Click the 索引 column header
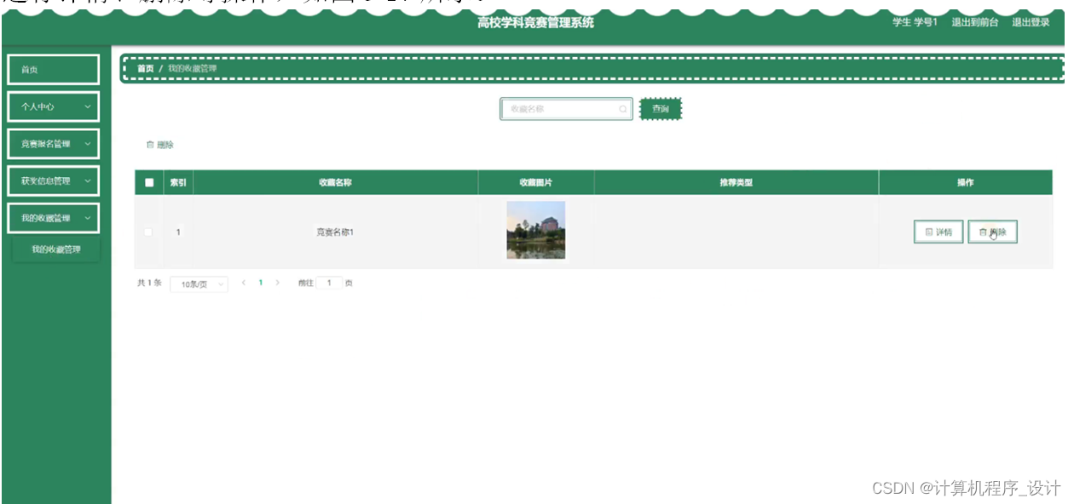Screen dimensions: 1074x504 178,182
